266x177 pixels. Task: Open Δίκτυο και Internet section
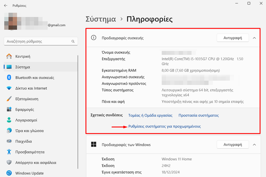41,88
